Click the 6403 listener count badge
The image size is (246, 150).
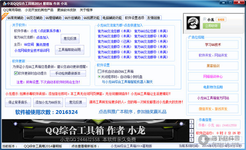pos(221,19)
